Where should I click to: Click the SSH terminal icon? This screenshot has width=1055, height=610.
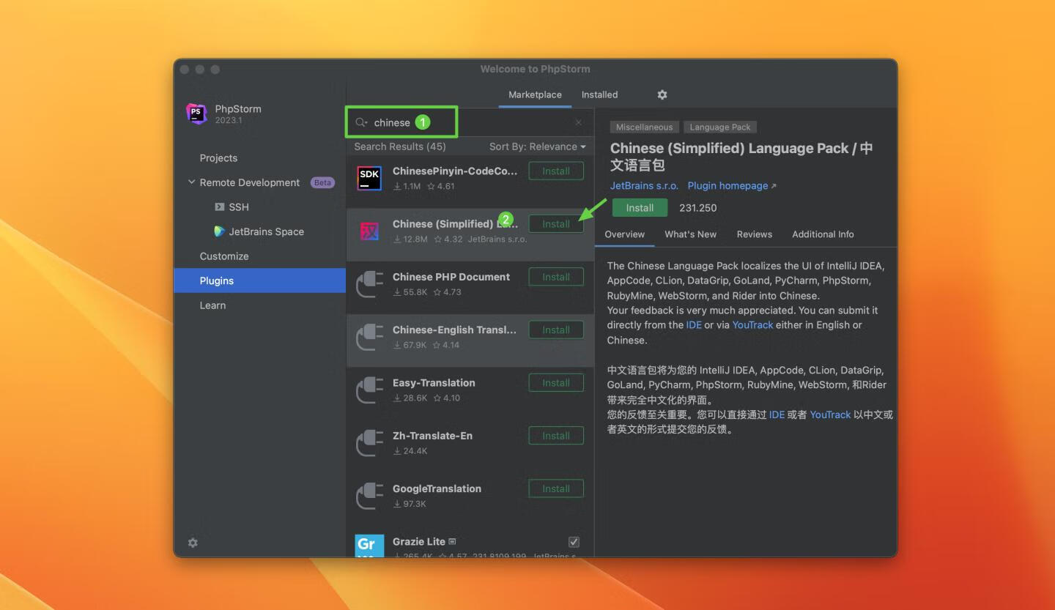click(x=219, y=207)
